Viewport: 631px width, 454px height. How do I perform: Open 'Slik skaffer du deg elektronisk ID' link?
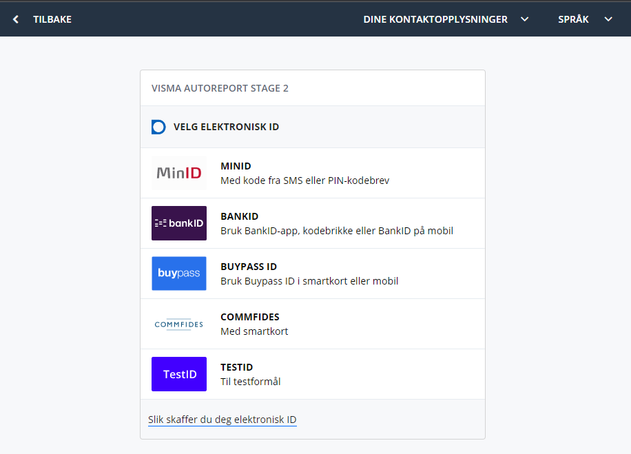(222, 420)
